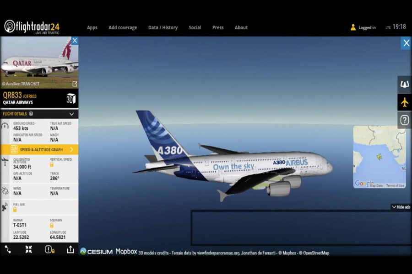Click the longitude 64.5821 value

(58, 237)
